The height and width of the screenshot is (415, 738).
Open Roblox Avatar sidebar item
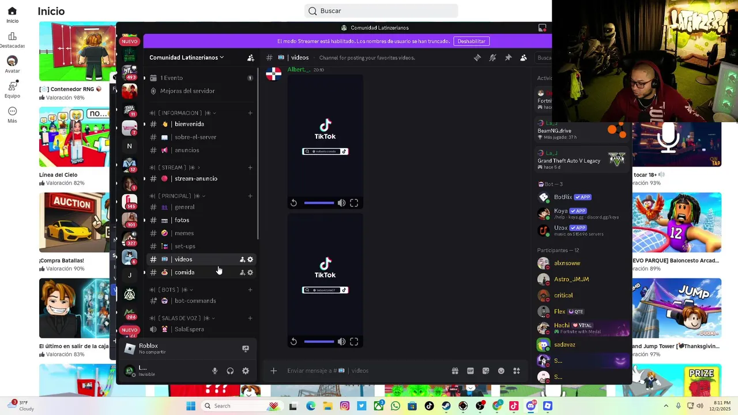12,65
